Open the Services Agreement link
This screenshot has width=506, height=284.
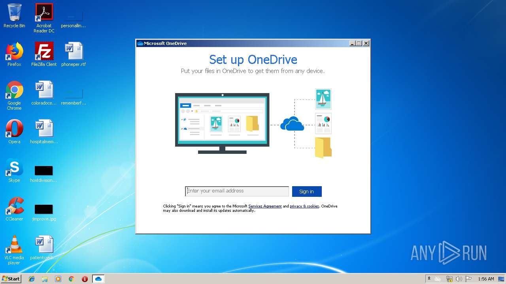click(265, 206)
